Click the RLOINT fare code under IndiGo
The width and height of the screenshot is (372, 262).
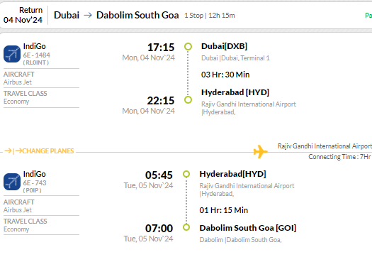tap(36, 62)
